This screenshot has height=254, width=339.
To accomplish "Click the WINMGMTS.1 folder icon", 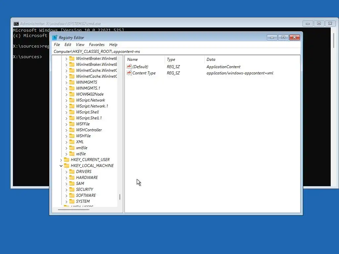I will pos(72,88).
